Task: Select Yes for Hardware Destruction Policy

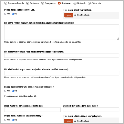Action: (x=5, y=120)
